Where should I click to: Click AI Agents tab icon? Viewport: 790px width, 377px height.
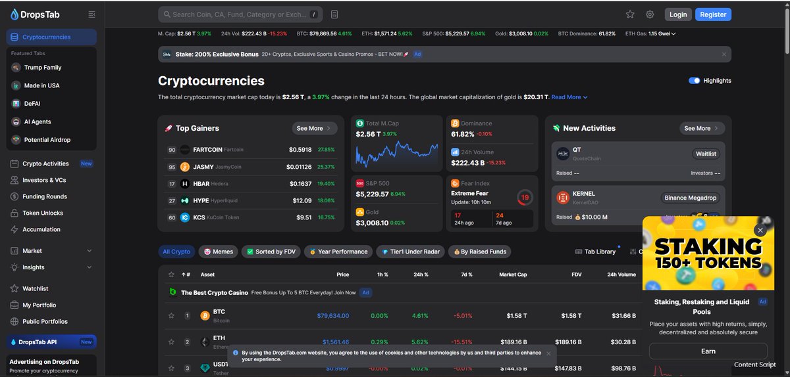16,122
